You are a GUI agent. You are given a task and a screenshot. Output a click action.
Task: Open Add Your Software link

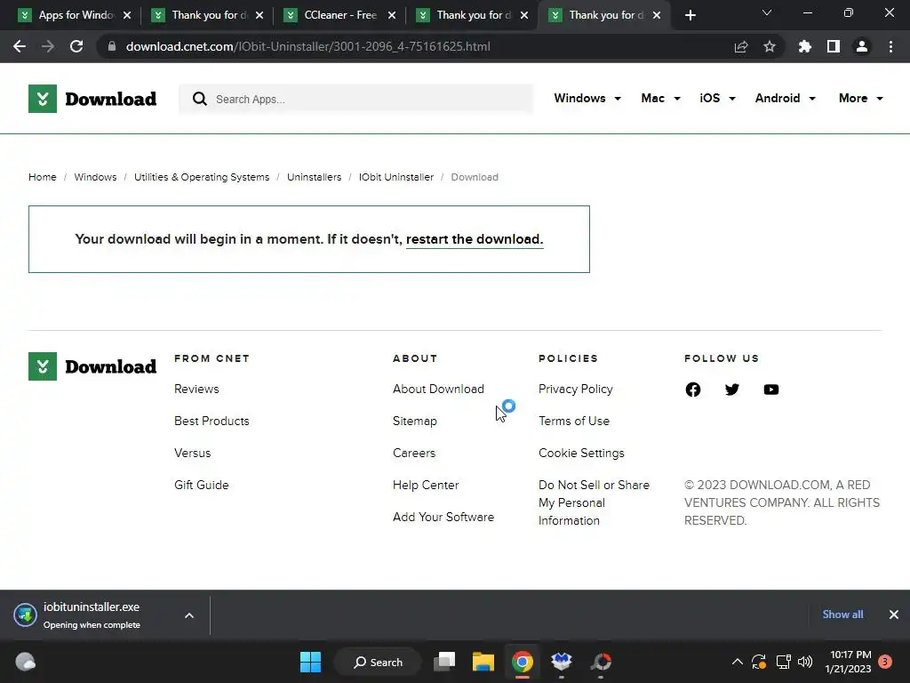click(x=443, y=517)
